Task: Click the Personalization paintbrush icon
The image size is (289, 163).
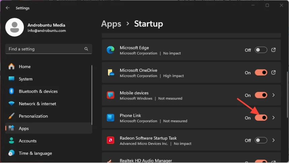Action: tap(11, 116)
